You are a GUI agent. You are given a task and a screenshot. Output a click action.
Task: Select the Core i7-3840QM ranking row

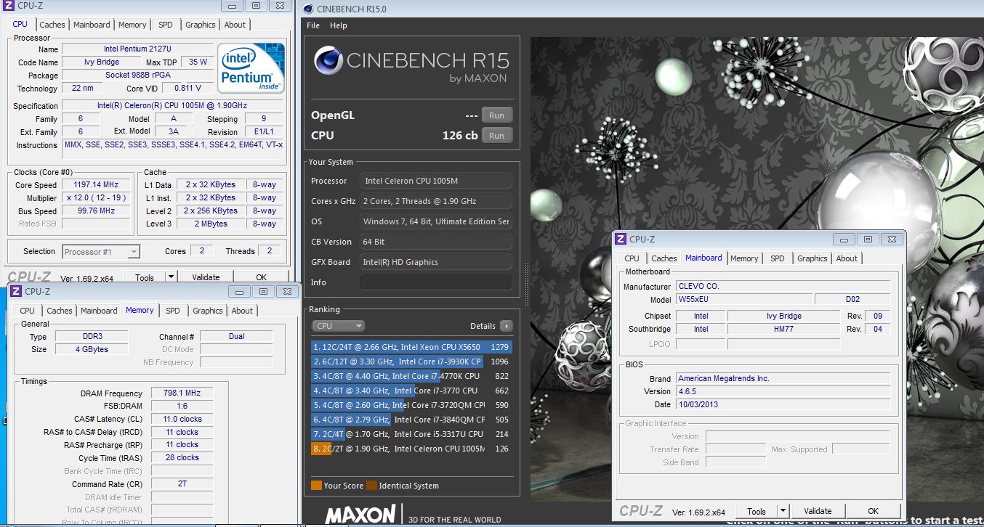(411, 420)
